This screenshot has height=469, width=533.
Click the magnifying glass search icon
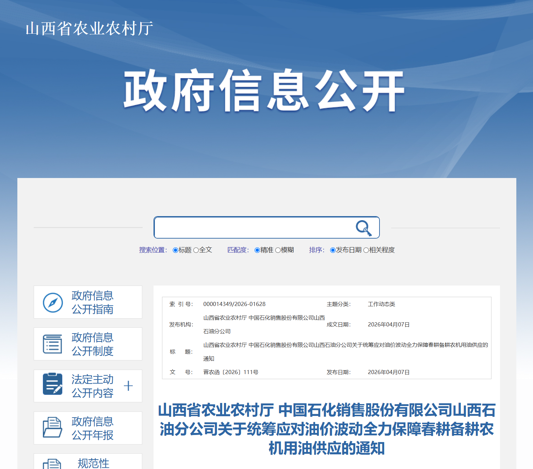tap(364, 228)
